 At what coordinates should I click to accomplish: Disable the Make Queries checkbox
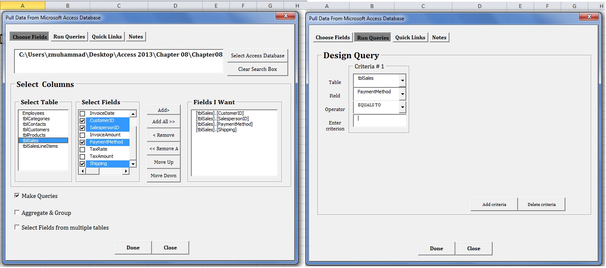[17, 196]
